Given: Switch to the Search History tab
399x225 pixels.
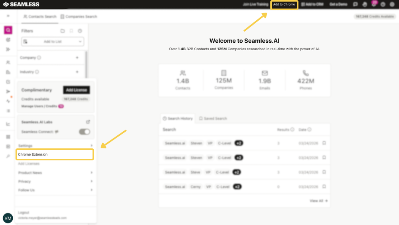Looking at the screenshot, I should pos(178,118).
